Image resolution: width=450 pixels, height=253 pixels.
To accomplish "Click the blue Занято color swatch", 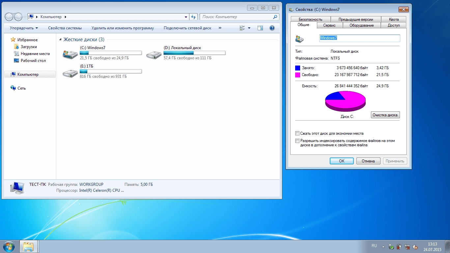I will point(298,68).
